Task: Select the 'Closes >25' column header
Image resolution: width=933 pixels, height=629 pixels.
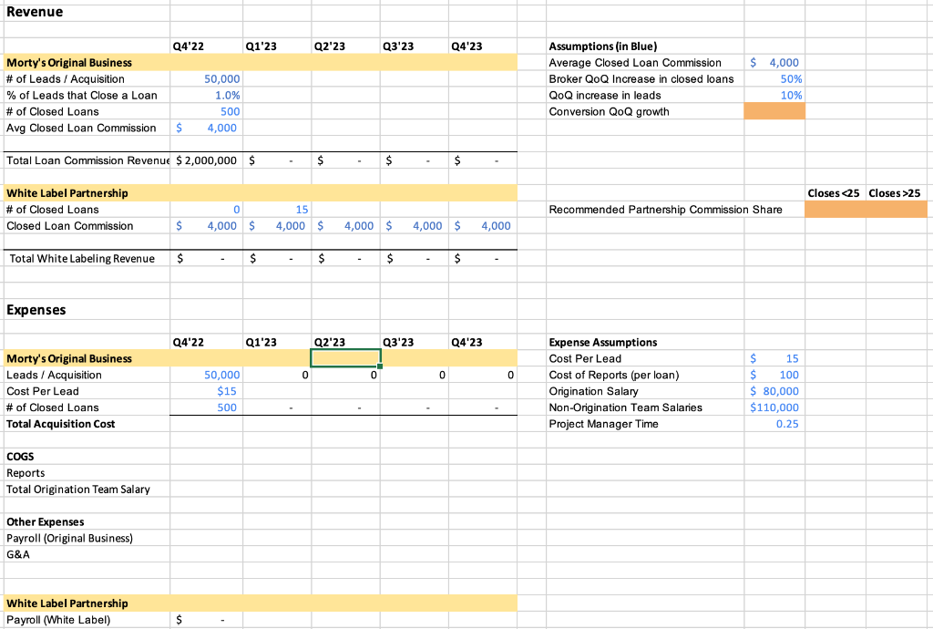Action: click(x=895, y=193)
